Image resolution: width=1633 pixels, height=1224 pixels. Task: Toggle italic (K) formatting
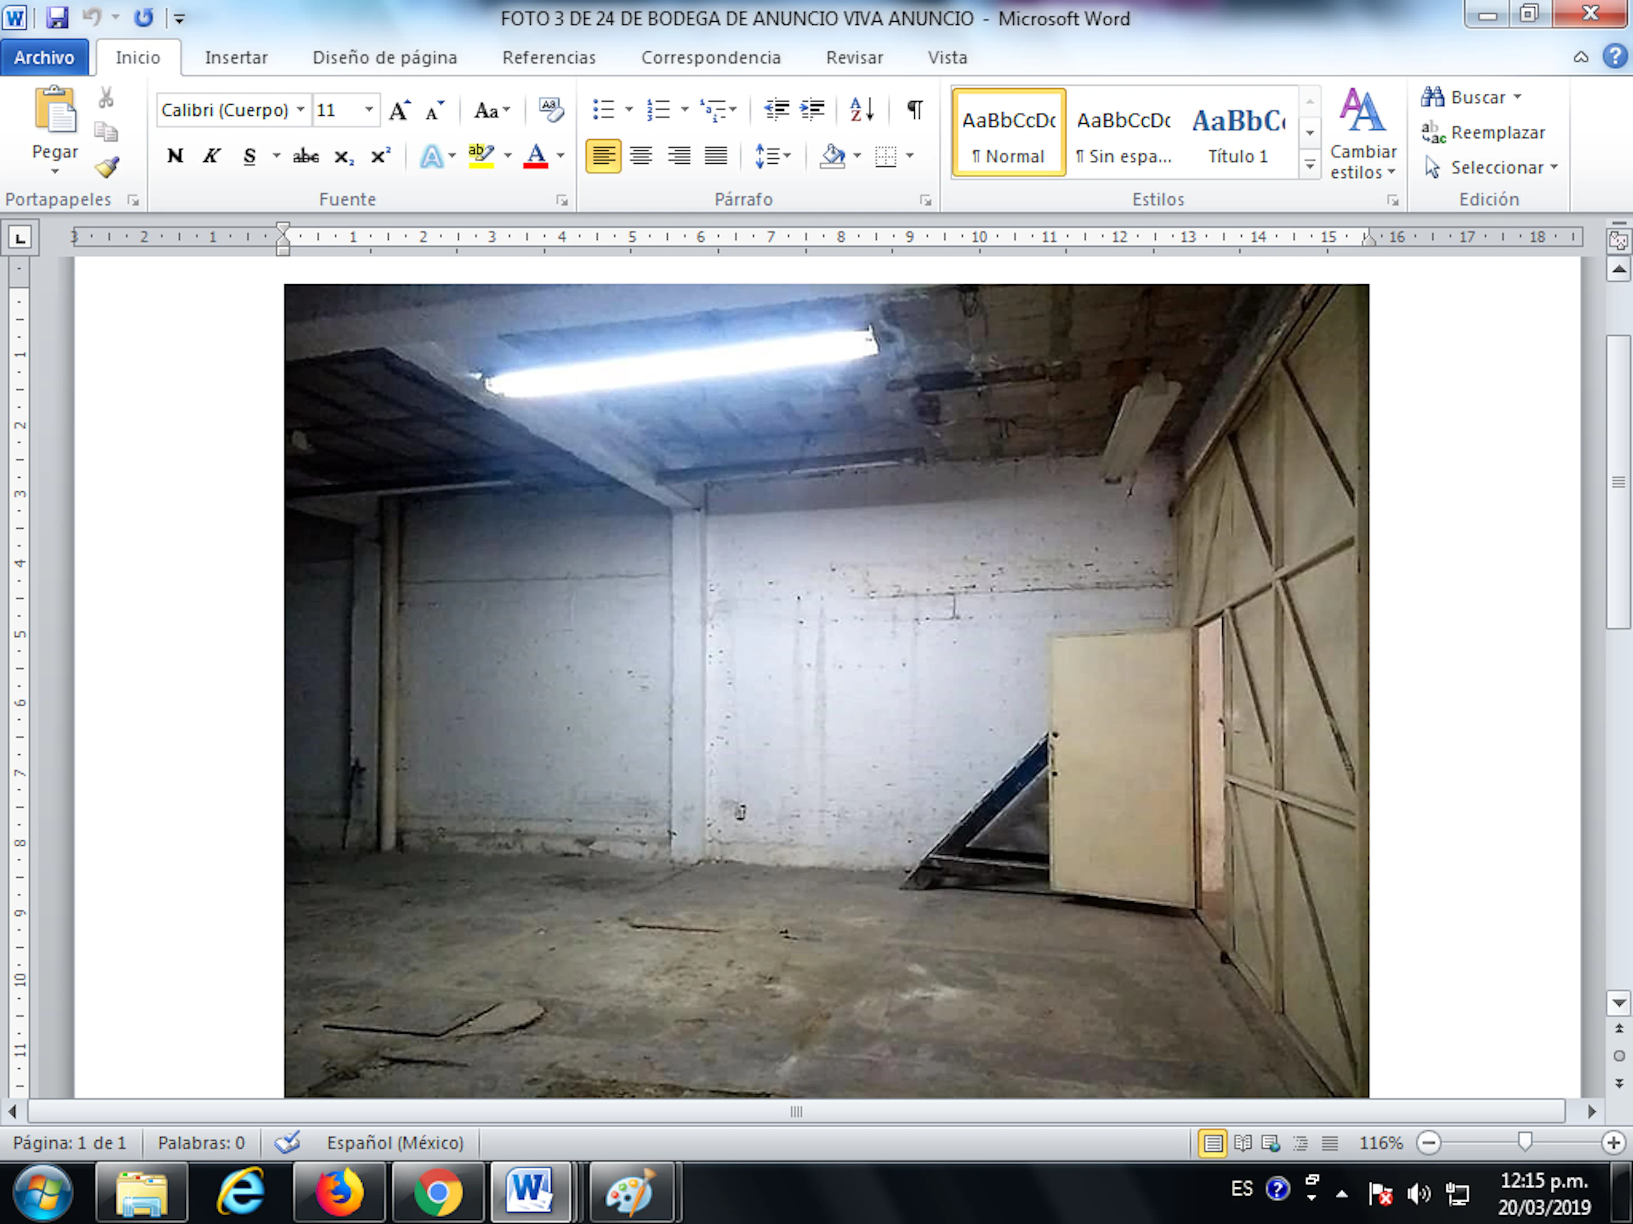[212, 156]
